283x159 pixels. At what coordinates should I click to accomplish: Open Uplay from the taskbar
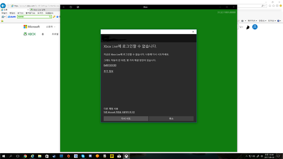click(76, 156)
